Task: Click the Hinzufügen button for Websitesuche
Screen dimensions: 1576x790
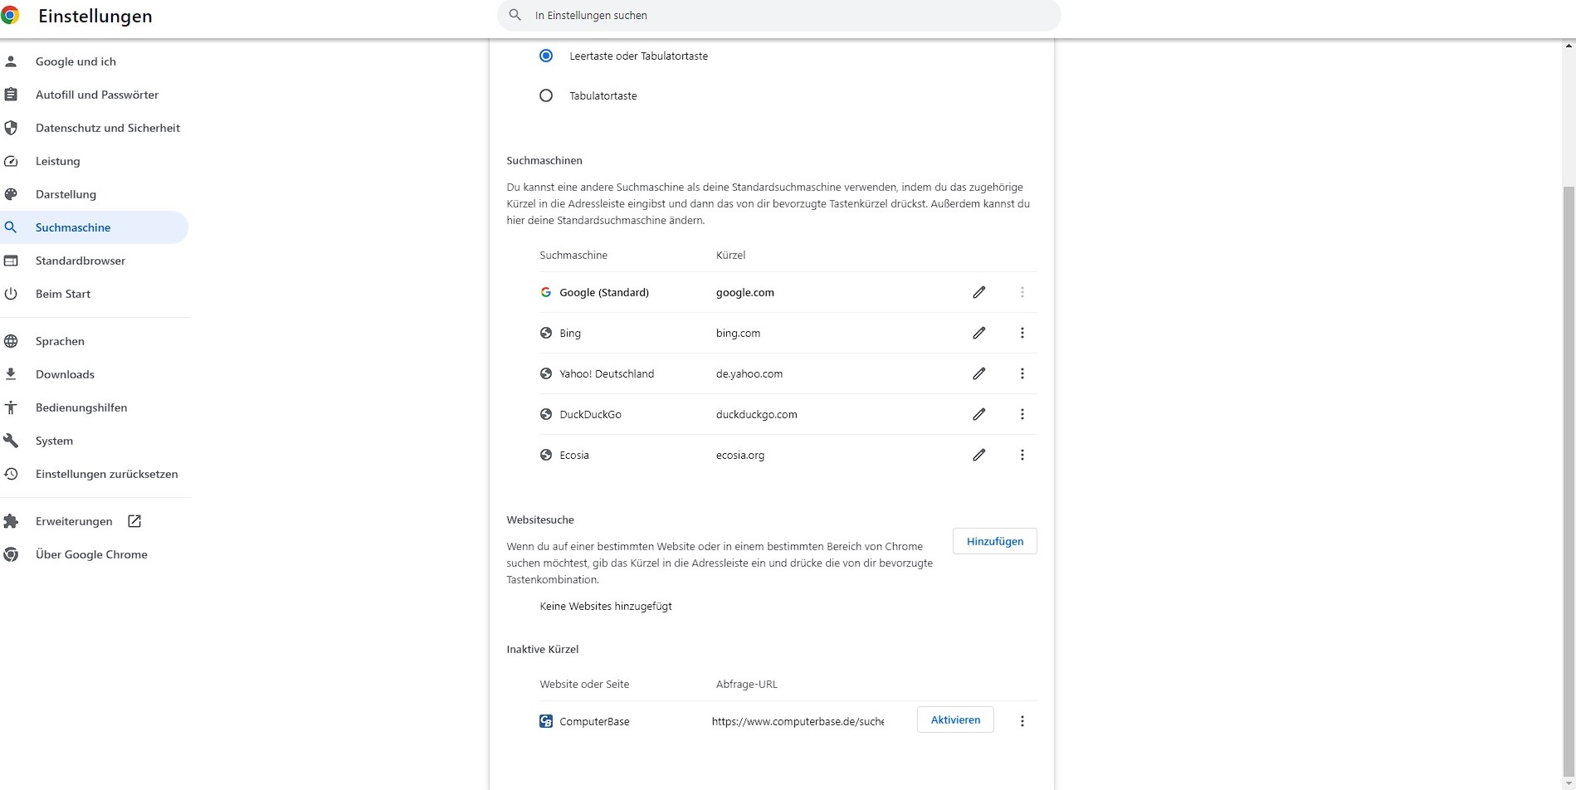Action: point(995,541)
